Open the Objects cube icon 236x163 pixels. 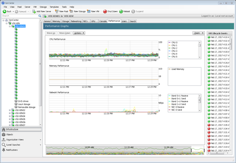[x=4, y=135]
